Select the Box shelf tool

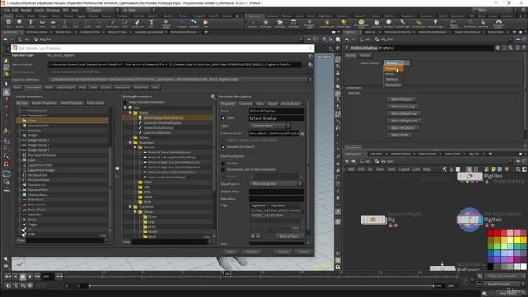tap(8, 23)
